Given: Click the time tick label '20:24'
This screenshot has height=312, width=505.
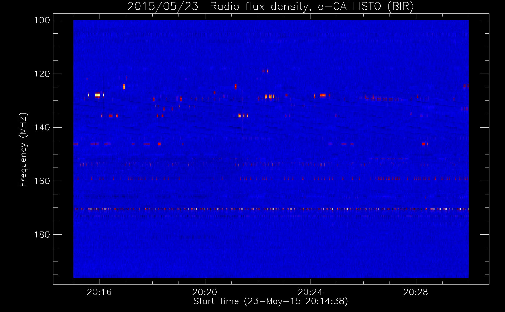Looking at the screenshot, I should click(310, 292).
